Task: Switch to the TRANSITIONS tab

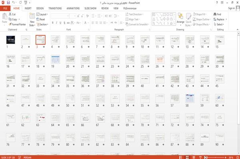Action: tap(55, 8)
